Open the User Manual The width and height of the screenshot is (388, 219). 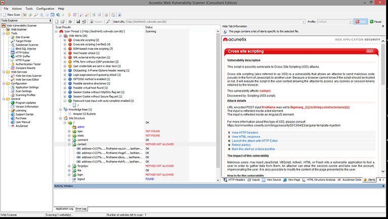(23, 122)
